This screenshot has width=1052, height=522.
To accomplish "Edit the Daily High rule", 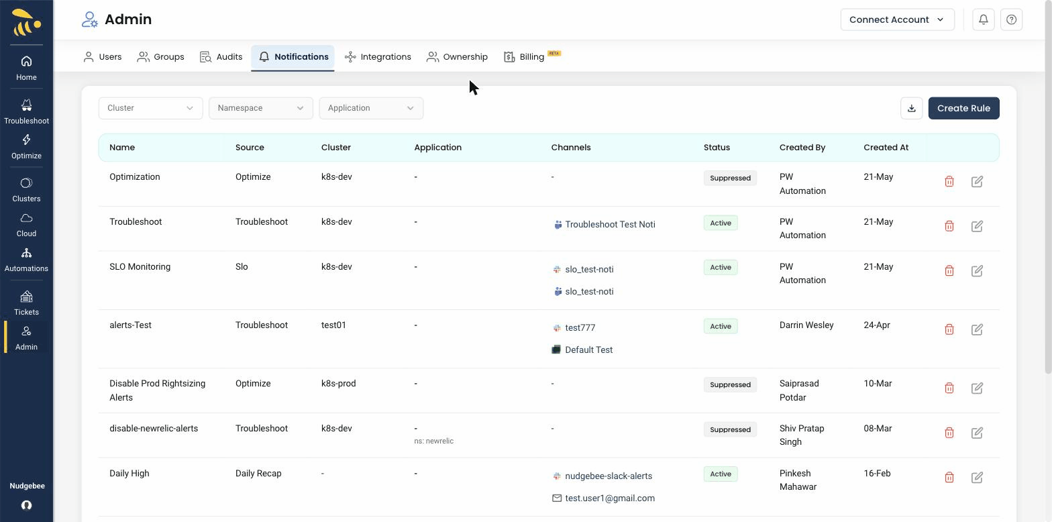I will pos(977,477).
